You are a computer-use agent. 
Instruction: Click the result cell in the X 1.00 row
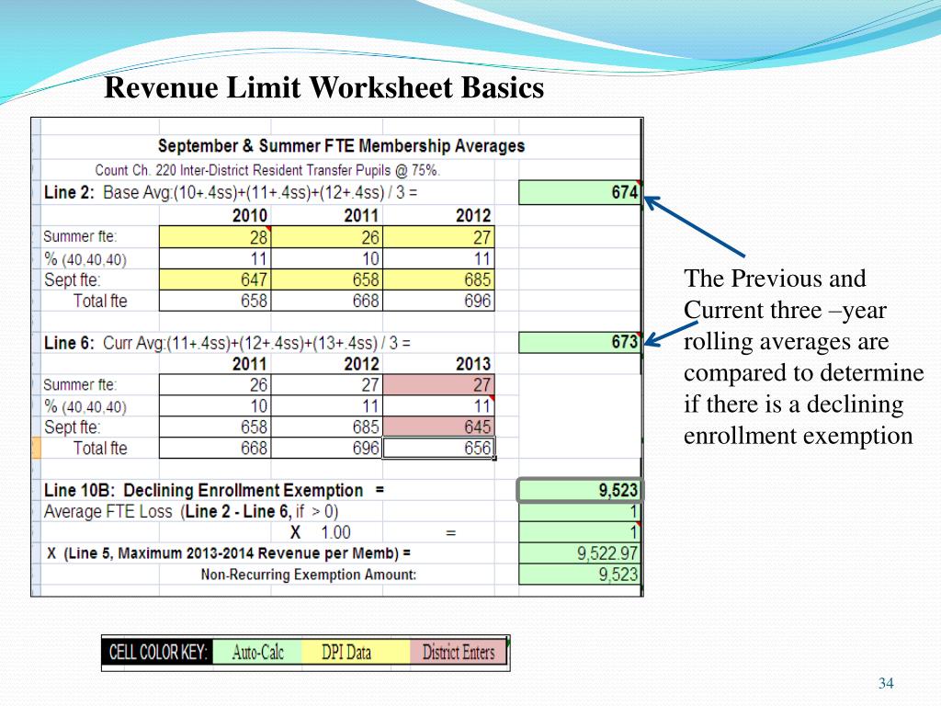tap(580, 532)
